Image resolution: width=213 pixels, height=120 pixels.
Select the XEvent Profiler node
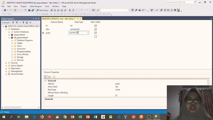click(17, 74)
